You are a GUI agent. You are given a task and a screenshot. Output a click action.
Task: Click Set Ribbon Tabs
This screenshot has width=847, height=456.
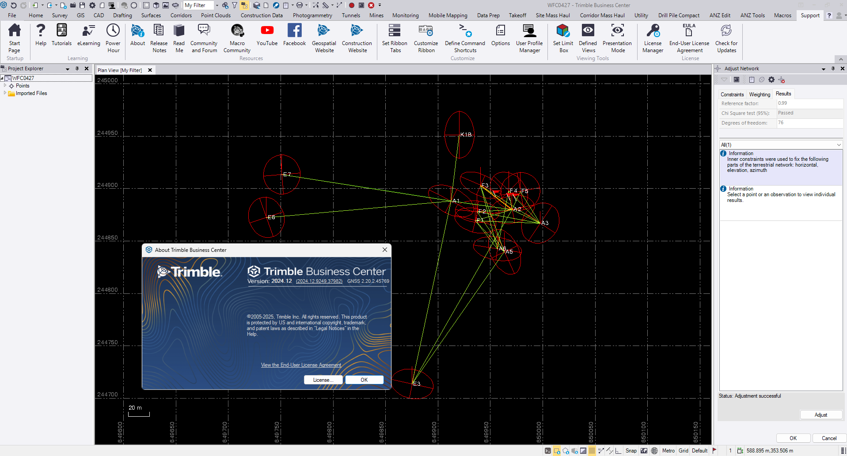pyautogui.click(x=395, y=38)
